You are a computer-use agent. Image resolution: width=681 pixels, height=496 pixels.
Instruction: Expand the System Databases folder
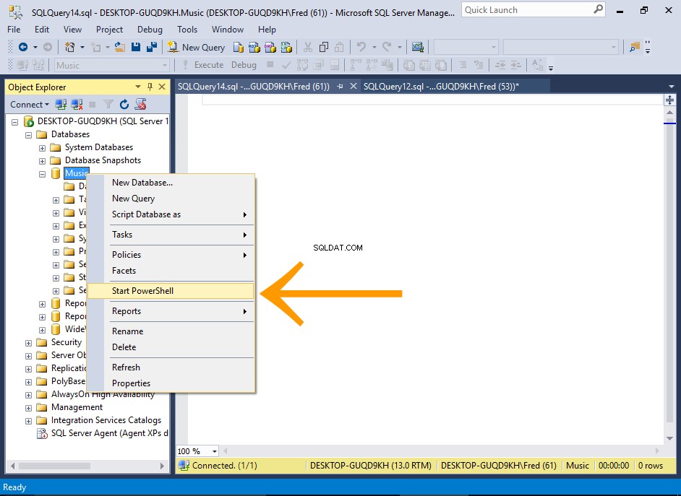tap(42, 148)
